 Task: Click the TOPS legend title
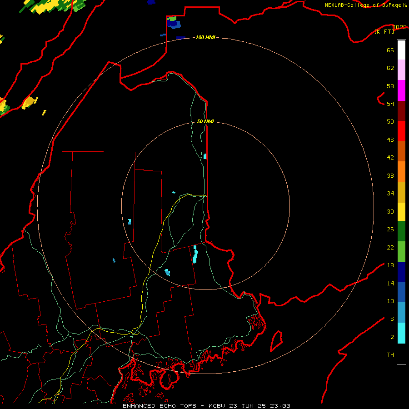pos(399,27)
